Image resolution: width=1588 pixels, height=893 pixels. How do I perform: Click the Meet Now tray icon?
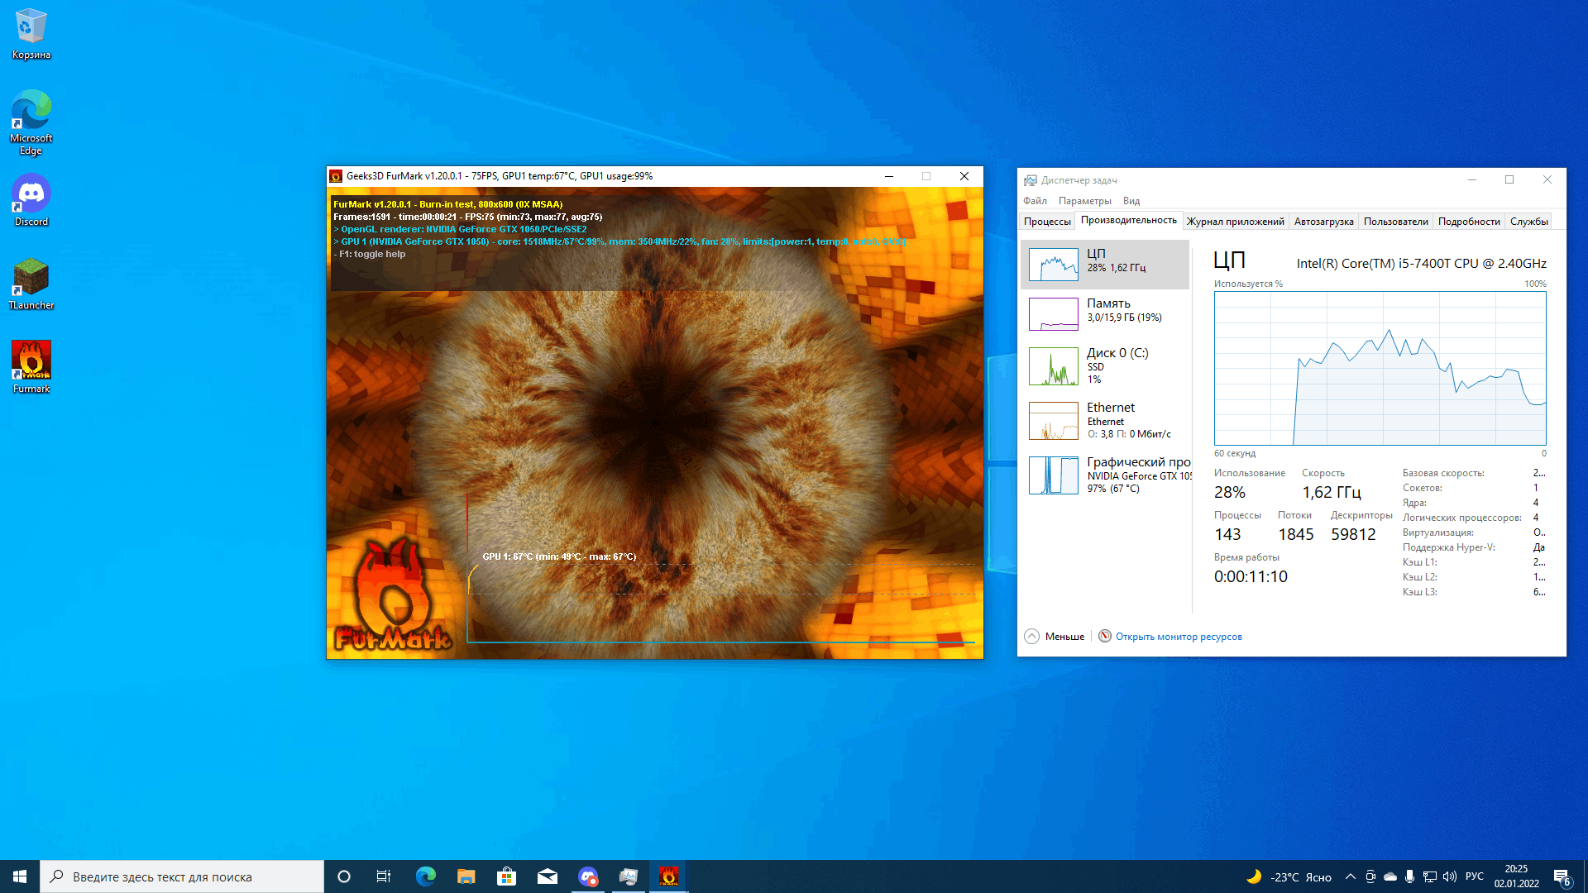(1370, 876)
